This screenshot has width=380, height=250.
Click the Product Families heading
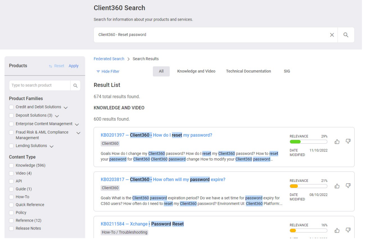click(x=26, y=99)
